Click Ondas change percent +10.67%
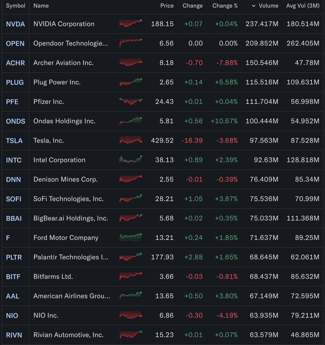The height and width of the screenshot is (345, 325). pyautogui.click(x=224, y=121)
